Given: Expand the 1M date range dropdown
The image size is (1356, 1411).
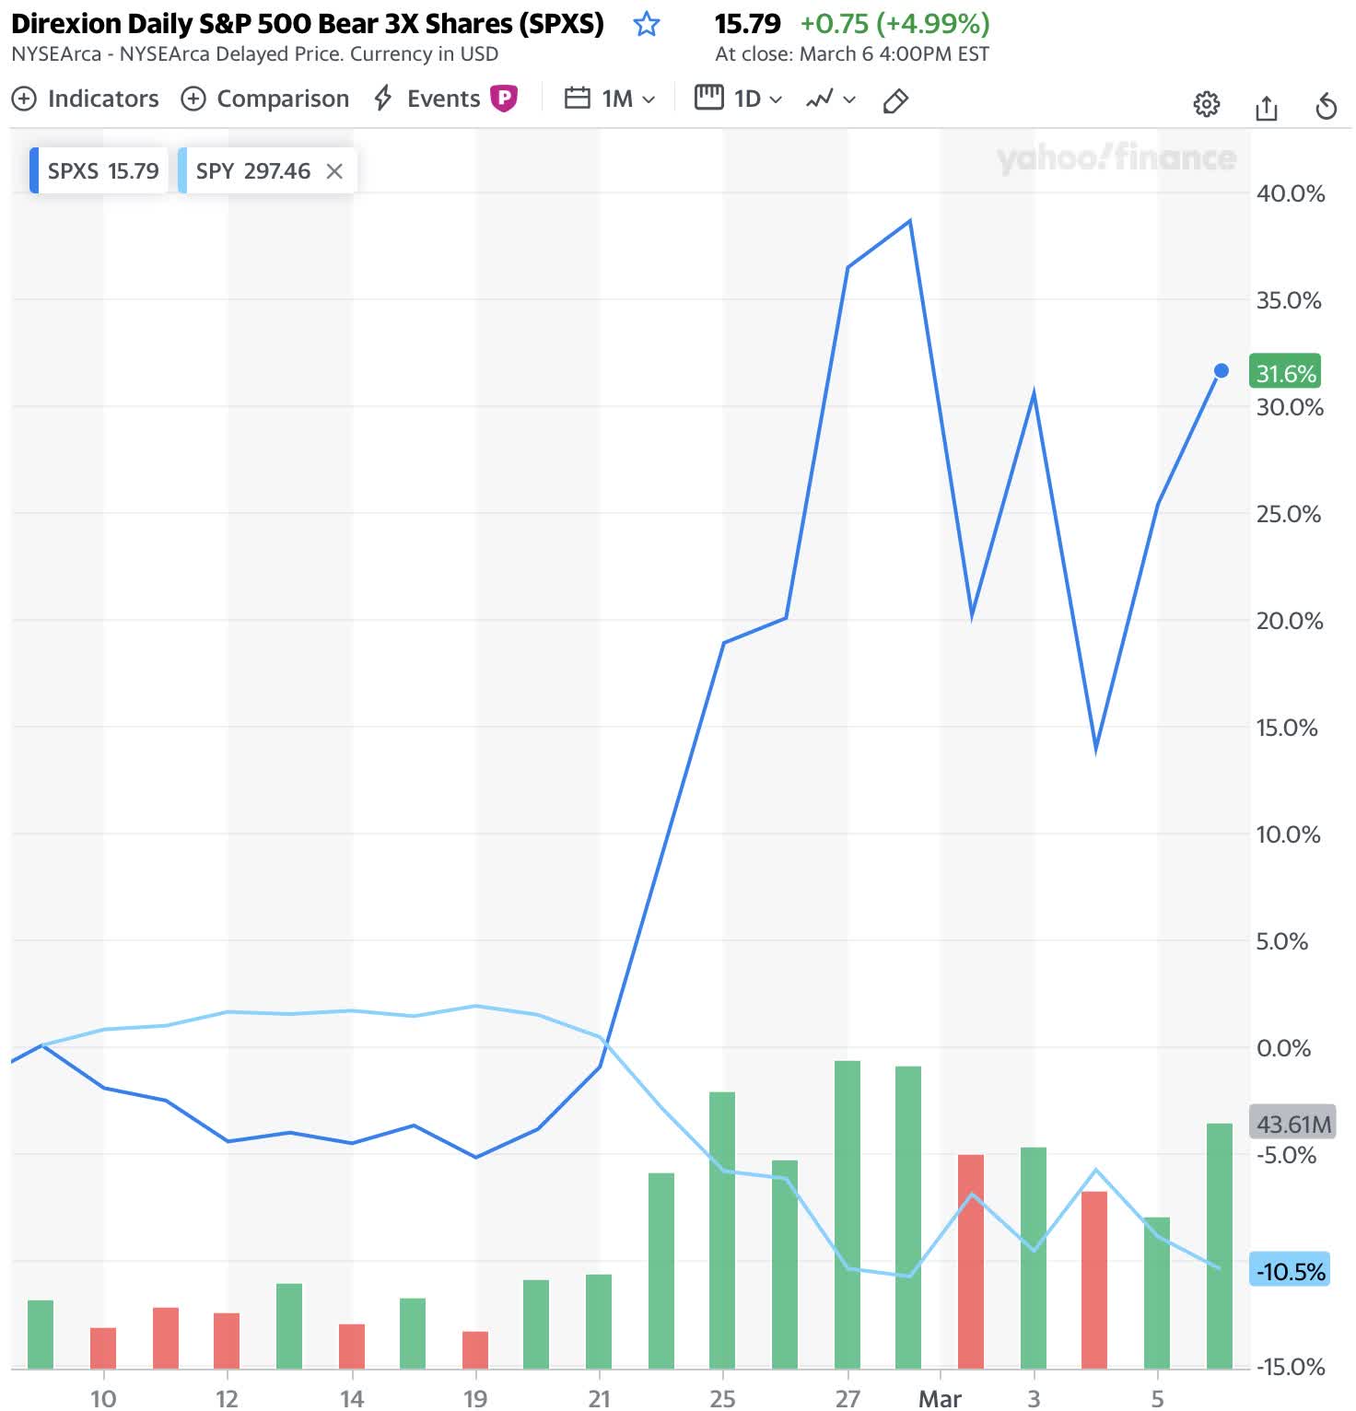Looking at the screenshot, I should pyautogui.click(x=627, y=99).
